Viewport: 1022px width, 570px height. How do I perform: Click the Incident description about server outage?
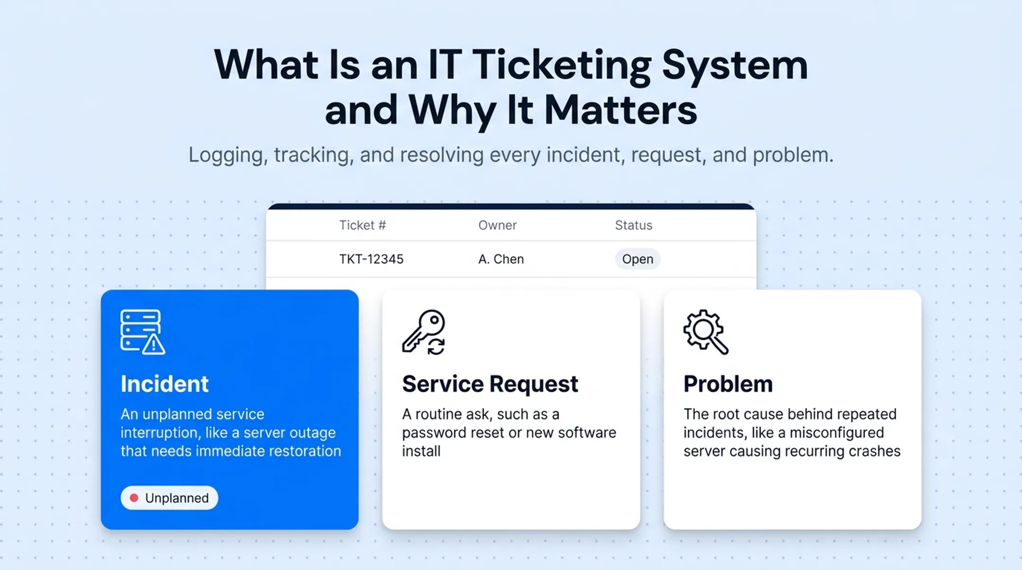point(230,432)
